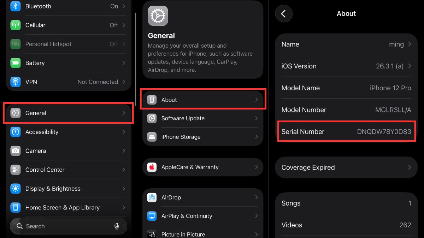Screen dimensions: 424x238
Task: Open Cellular row chevron
Action: [x=124, y=25]
